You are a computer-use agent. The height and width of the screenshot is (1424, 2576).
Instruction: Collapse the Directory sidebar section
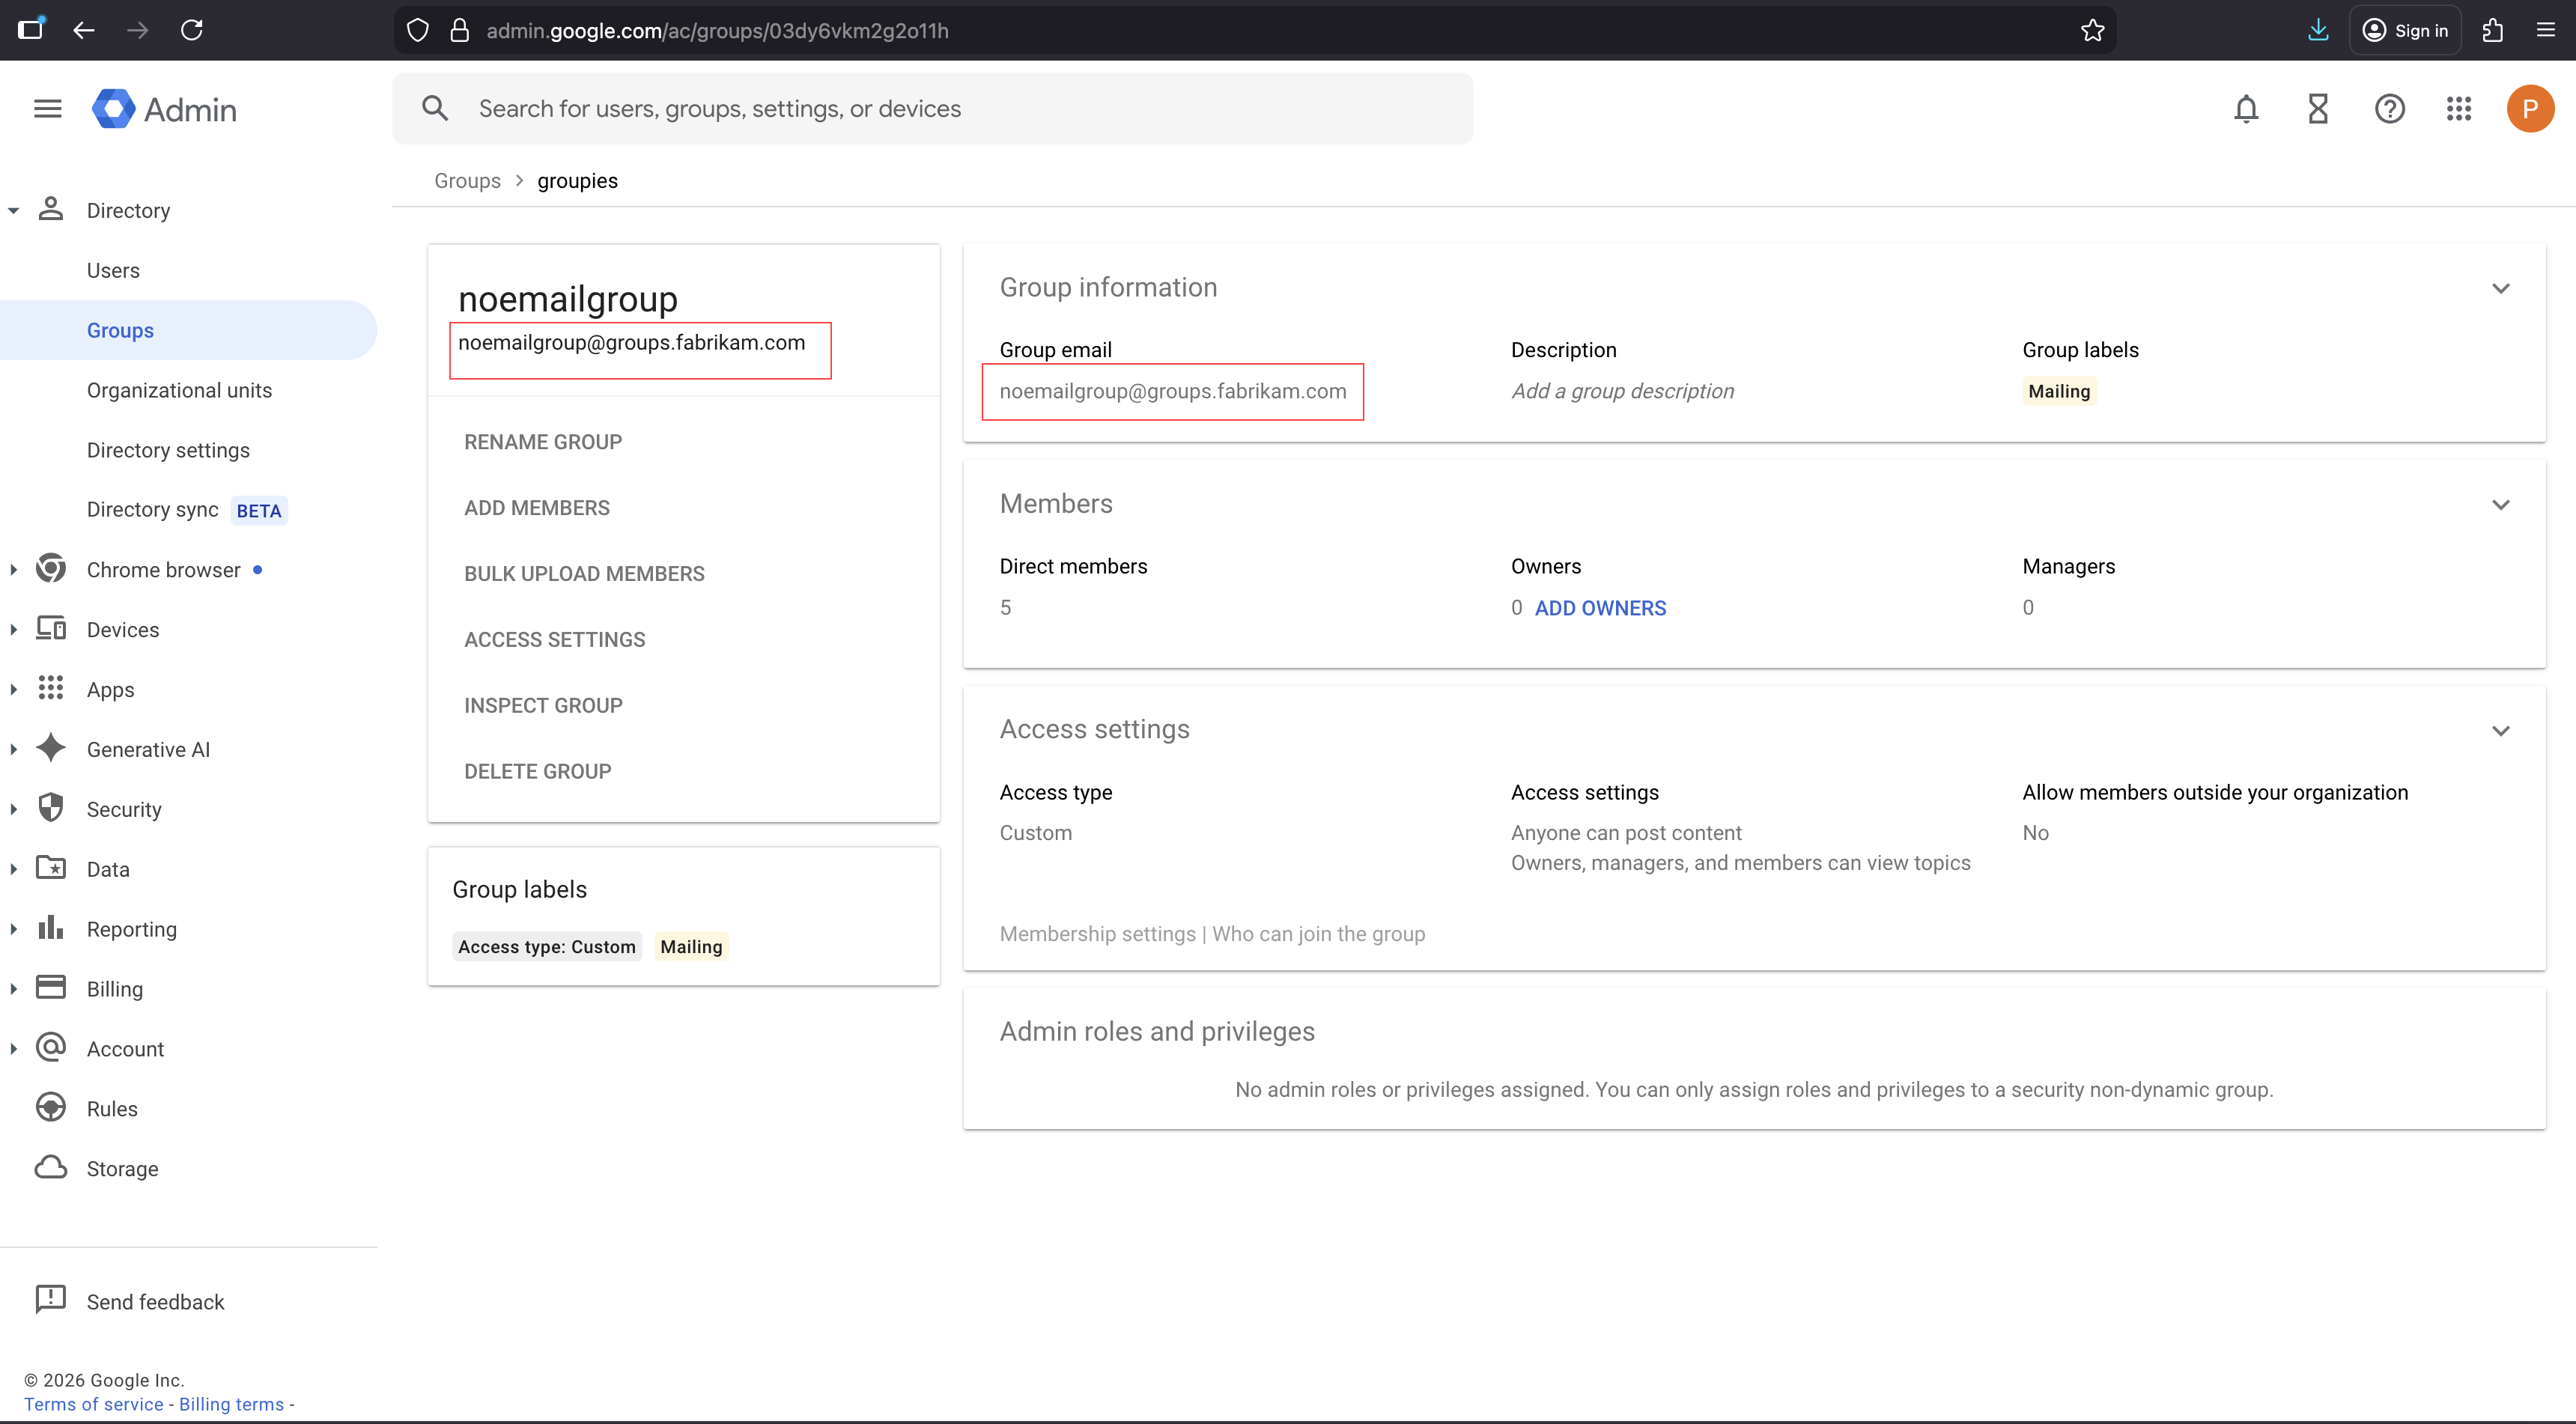pyautogui.click(x=14, y=211)
